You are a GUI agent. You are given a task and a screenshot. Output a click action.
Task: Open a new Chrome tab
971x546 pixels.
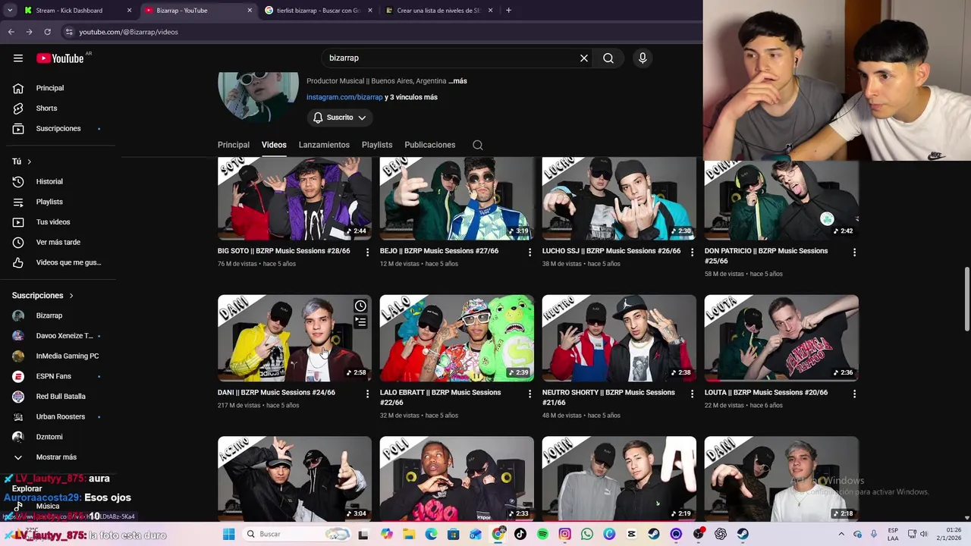pos(508,11)
